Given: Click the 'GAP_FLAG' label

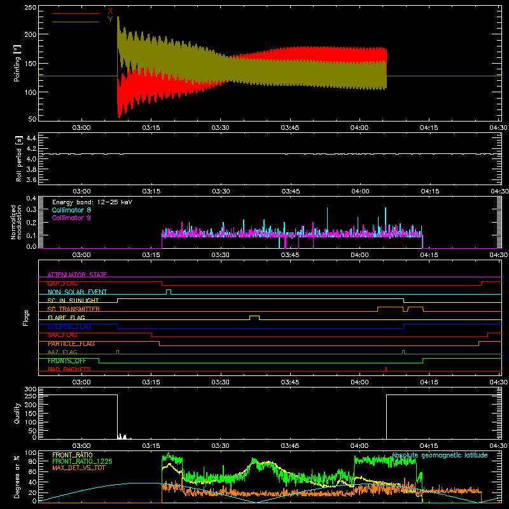Looking at the screenshot, I should tap(62, 283).
